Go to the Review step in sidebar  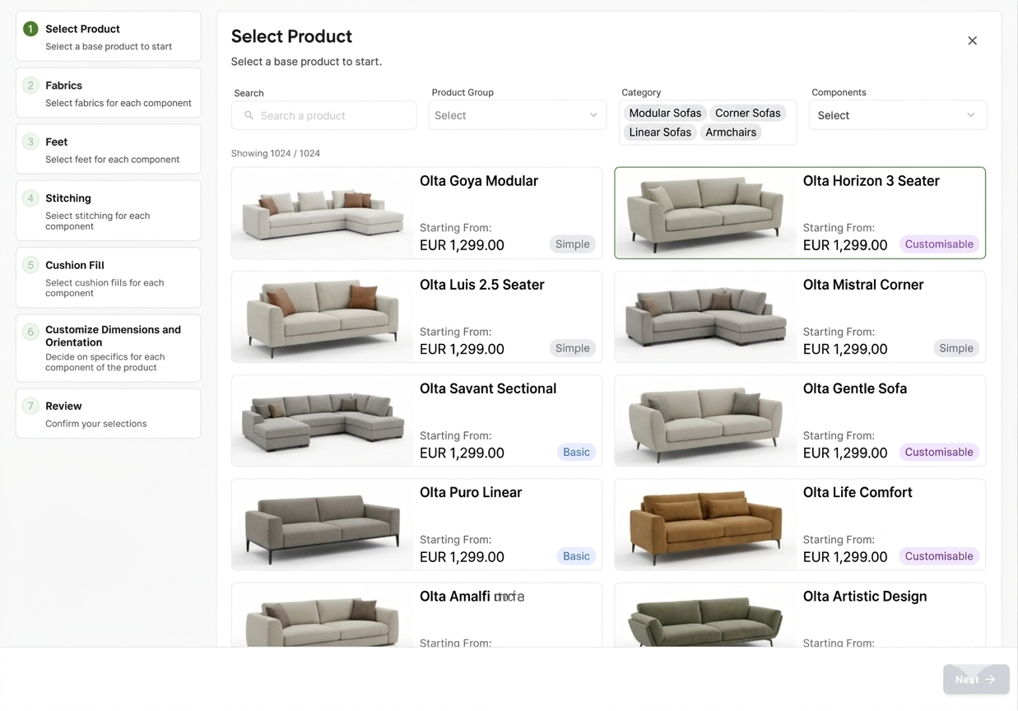click(x=108, y=413)
